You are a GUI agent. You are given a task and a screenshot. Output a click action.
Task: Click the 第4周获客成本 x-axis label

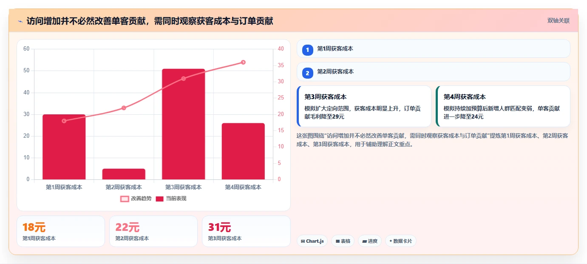pos(243,187)
